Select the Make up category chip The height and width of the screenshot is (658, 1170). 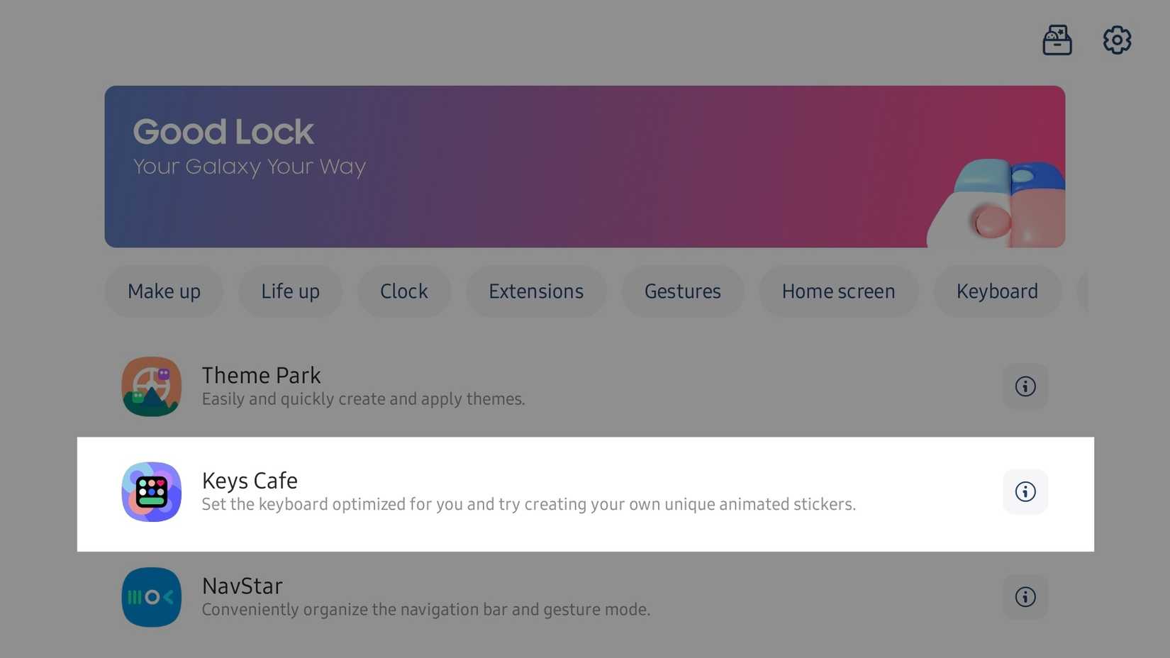click(164, 291)
